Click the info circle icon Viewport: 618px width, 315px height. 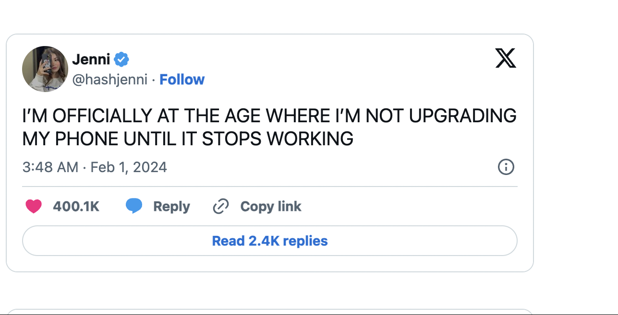pos(506,167)
